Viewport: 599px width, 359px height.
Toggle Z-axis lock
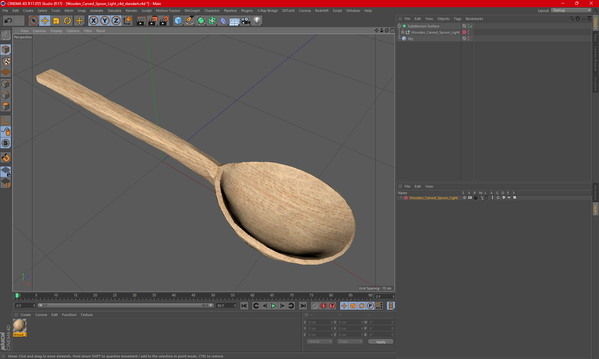click(x=116, y=21)
